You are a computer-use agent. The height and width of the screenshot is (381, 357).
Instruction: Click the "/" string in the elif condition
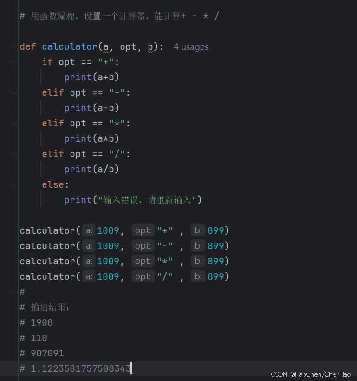pyautogui.click(x=117, y=154)
